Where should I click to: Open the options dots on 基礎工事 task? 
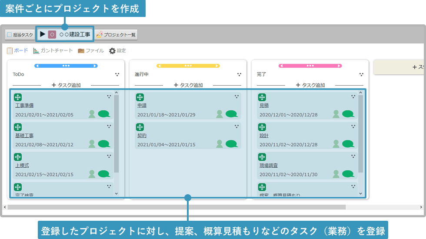click(109, 126)
